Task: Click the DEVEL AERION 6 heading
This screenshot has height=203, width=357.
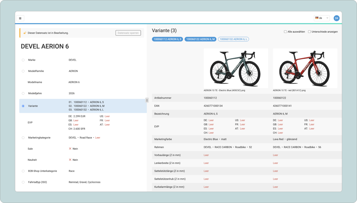Action: click(45, 46)
